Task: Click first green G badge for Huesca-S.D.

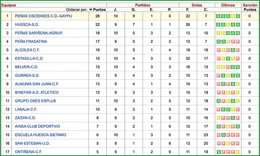Action: tap(218, 25)
